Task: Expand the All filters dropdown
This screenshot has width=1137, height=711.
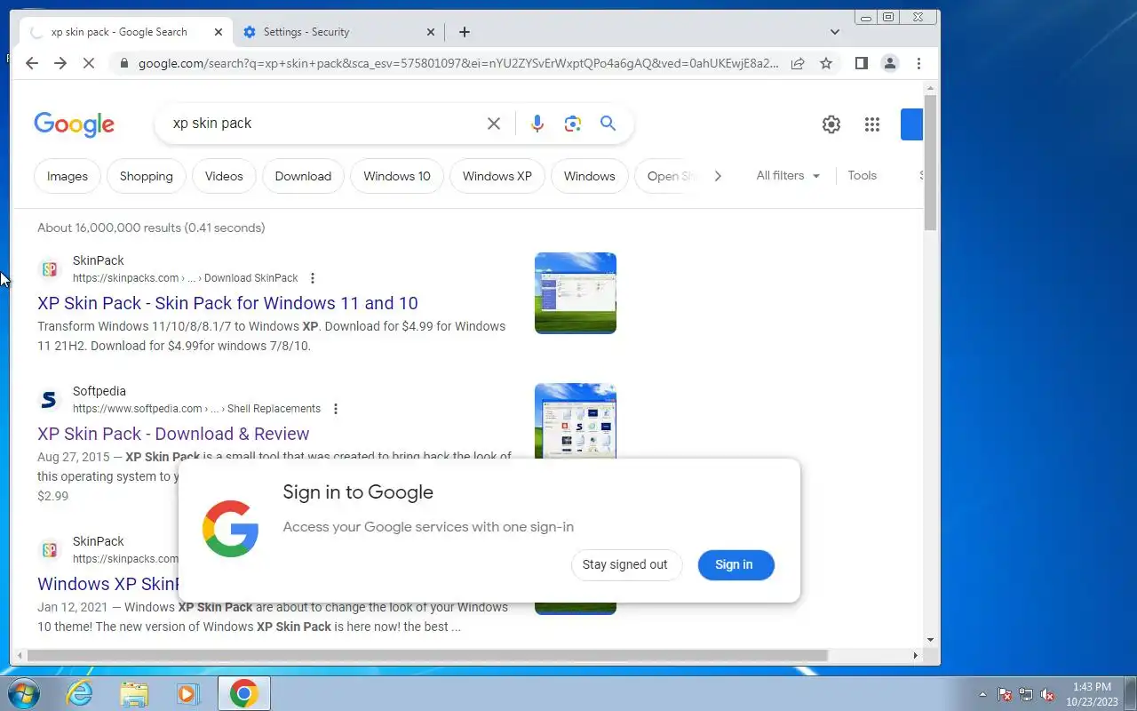Action: coord(788,176)
